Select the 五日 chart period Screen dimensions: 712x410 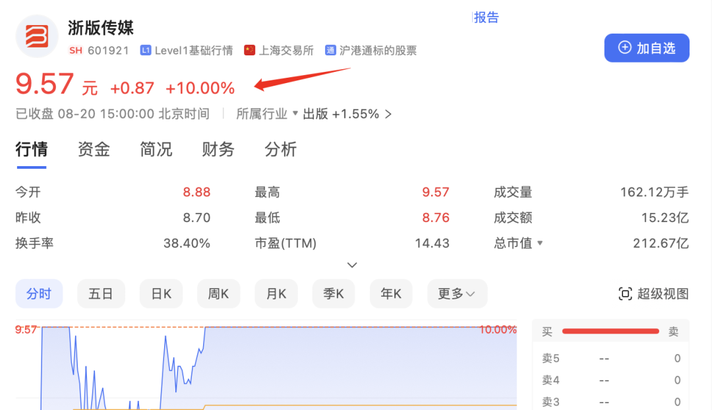tap(101, 294)
